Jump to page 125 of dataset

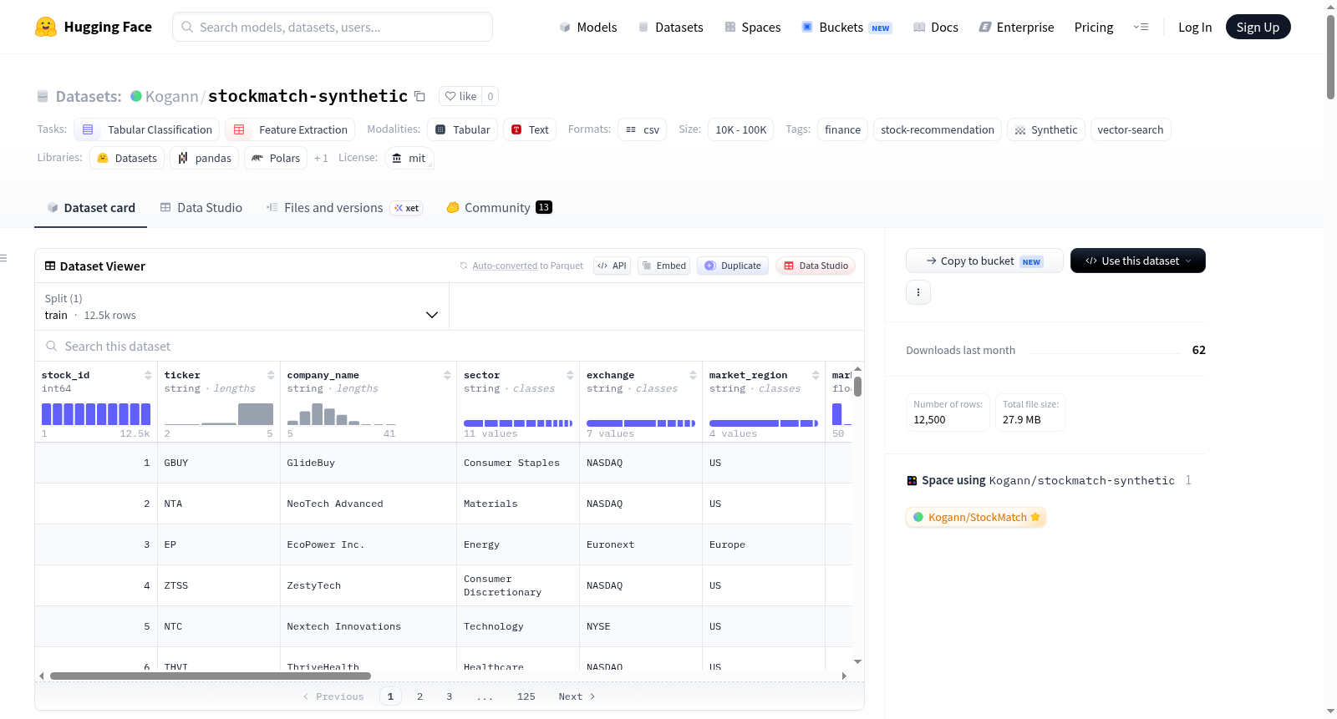526,696
